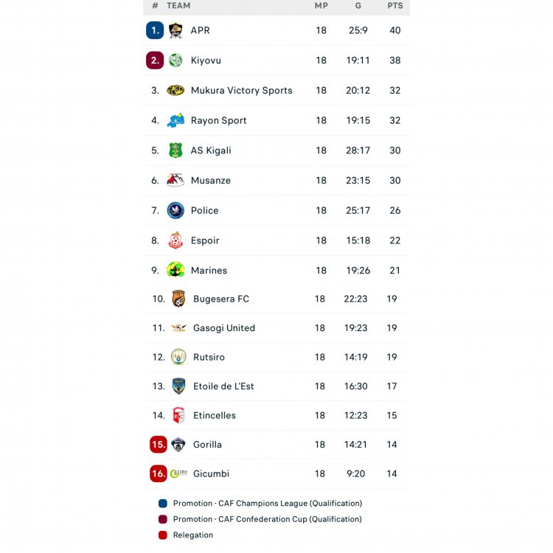Click the Rayon Sport team badge
The image size is (553, 553).
click(x=175, y=120)
